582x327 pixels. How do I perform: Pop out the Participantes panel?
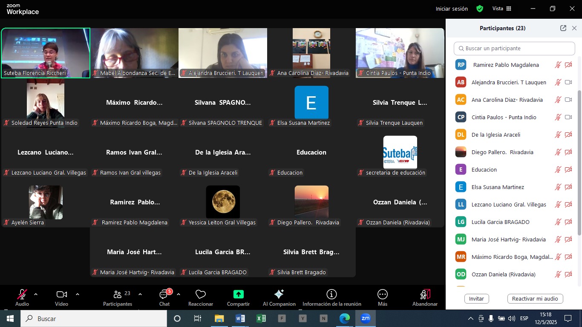(563, 28)
